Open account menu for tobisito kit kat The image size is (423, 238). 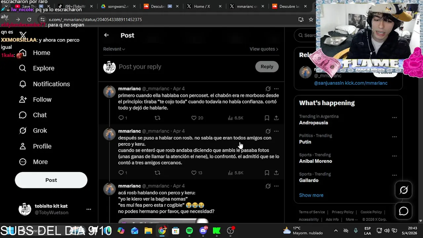click(x=89, y=209)
